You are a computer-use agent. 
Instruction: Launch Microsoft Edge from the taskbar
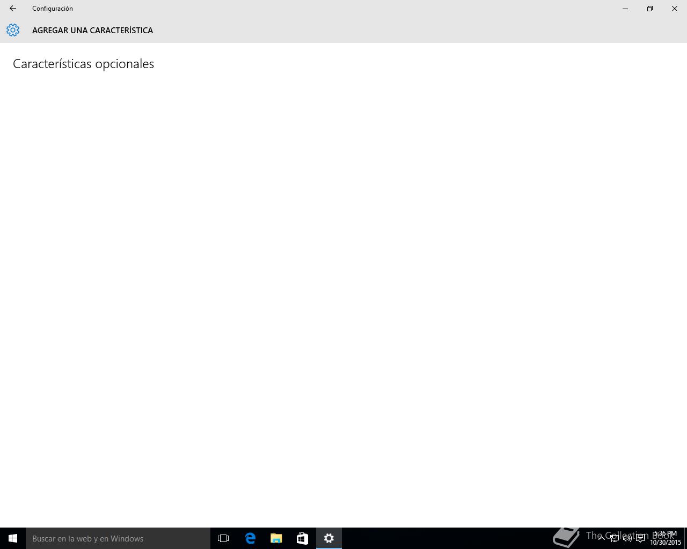(250, 538)
